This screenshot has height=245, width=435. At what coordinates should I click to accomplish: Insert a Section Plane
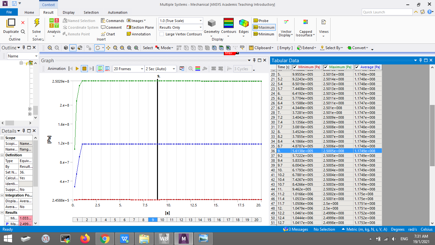[x=140, y=27]
